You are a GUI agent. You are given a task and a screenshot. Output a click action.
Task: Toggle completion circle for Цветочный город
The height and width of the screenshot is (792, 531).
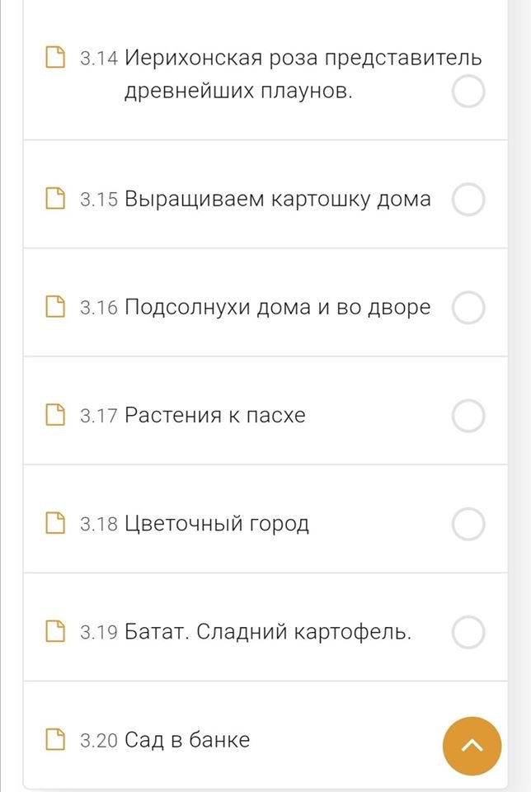[468, 523]
